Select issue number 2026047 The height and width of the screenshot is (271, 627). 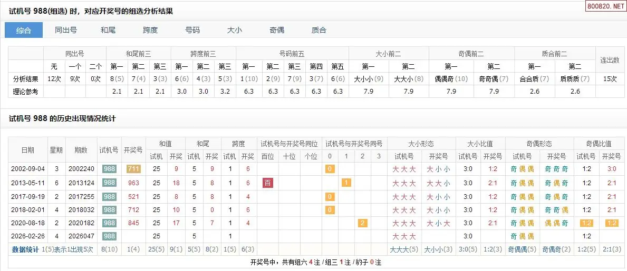point(81,236)
